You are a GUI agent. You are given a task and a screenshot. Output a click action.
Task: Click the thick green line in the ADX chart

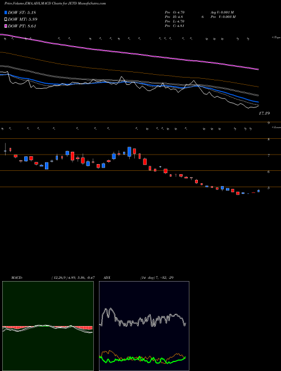click(143, 359)
